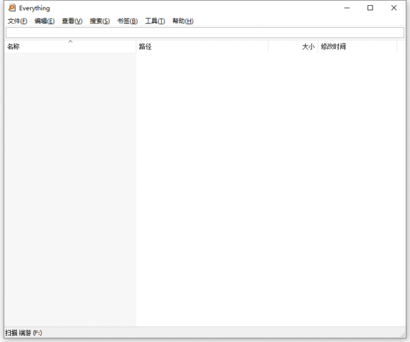Maximize the Everything window
410x342 pixels.
(x=370, y=8)
